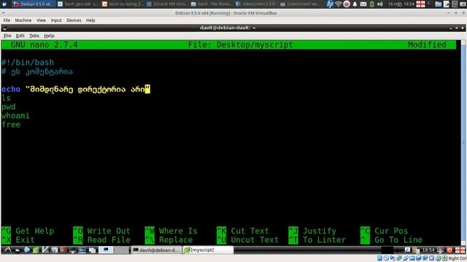This screenshot has height=262, width=467.
Task: Click the VirtualBox hard disk activity indicator
Action: point(379,258)
